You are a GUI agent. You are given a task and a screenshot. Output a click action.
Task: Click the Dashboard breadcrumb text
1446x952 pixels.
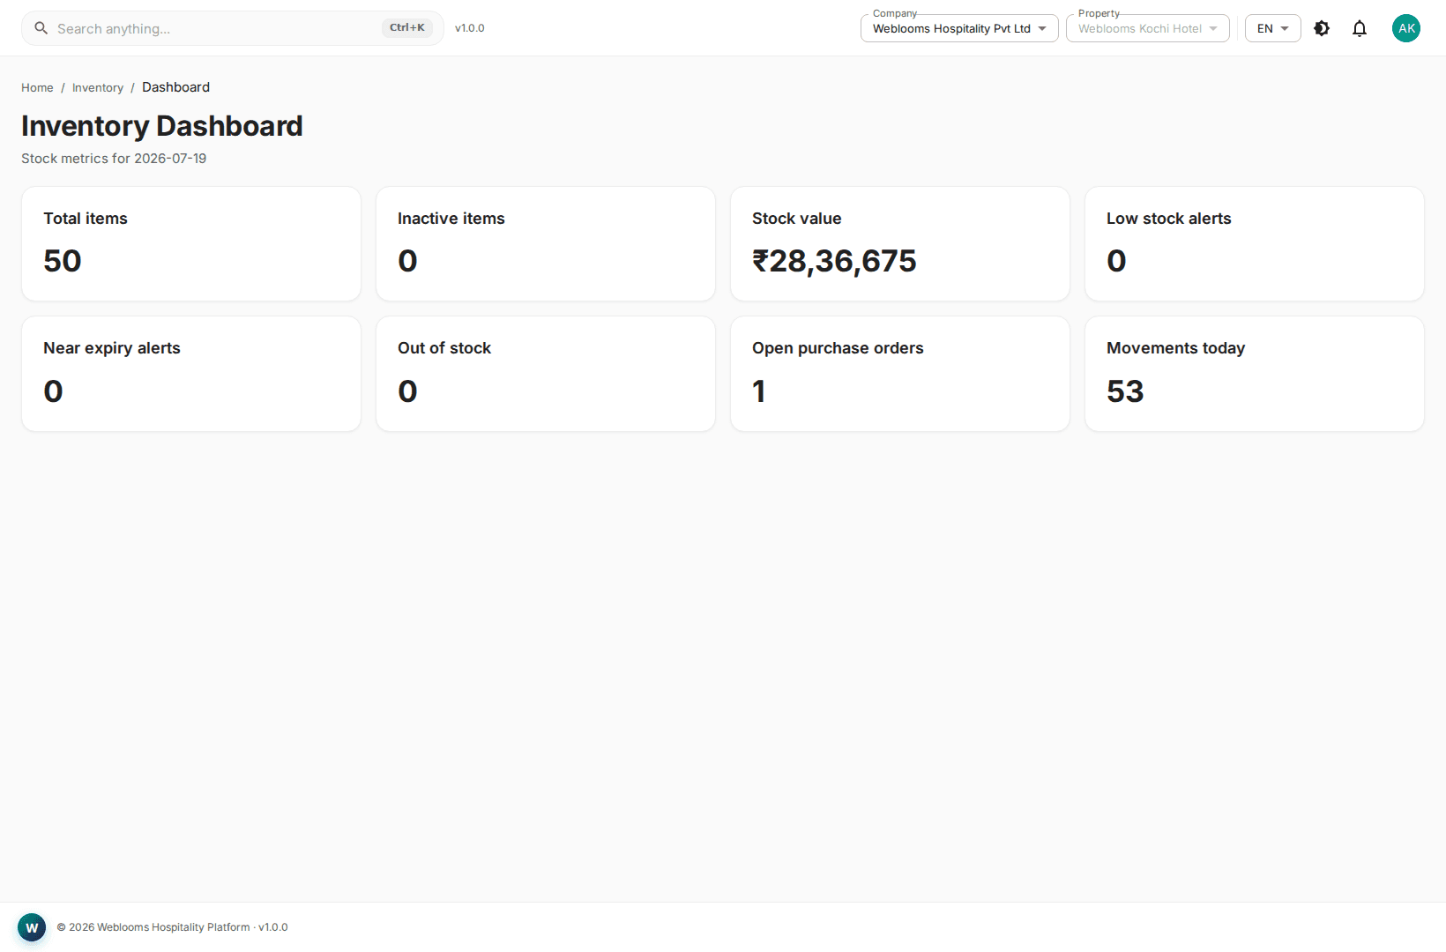[x=175, y=87]
